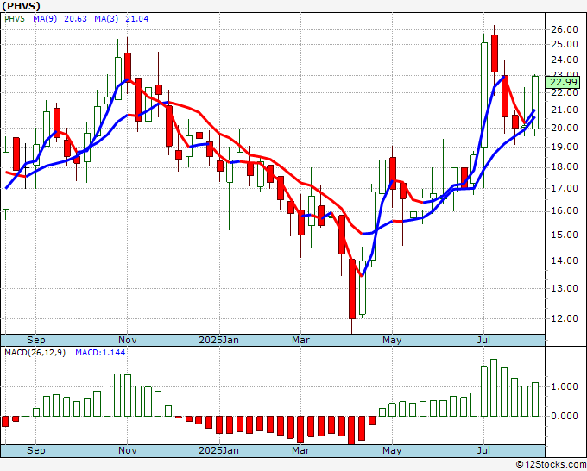Click the (PHVS) ticker title
Image resolution: width=587 pixels, height=471 pixels.
(21, 6)
